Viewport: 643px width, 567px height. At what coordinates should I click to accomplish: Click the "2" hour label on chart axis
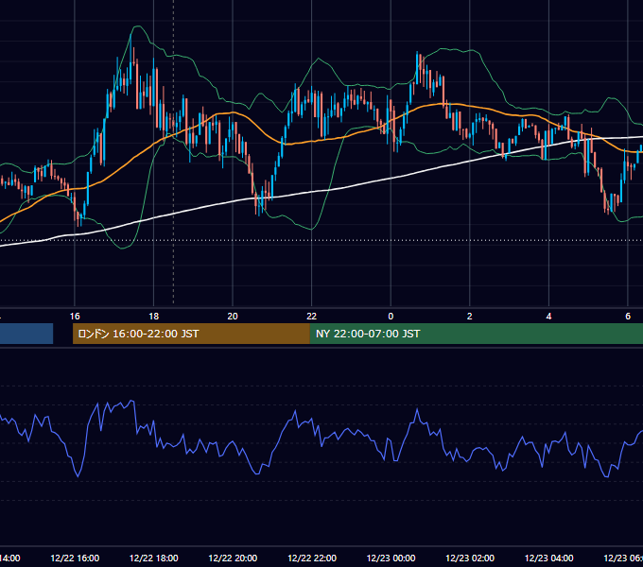(470, 316)
